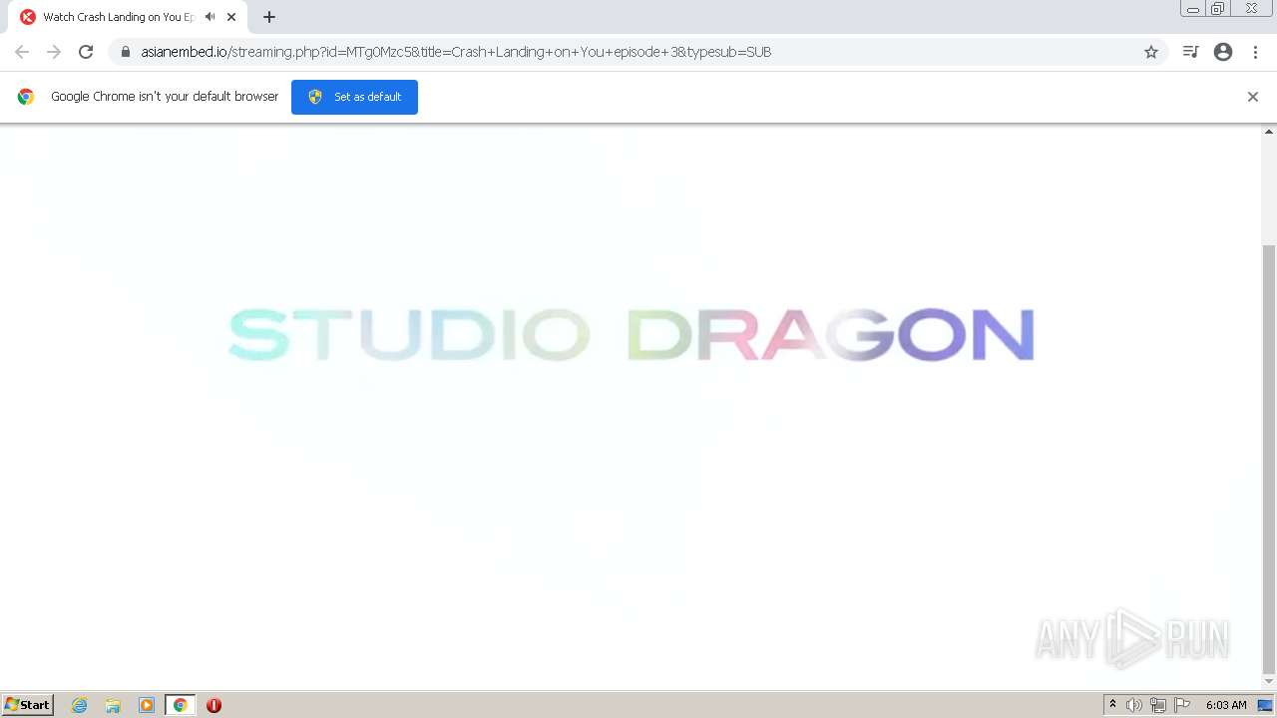View site security lock information
This screenshot has height=718, width=1277.
tap(126, 52)
